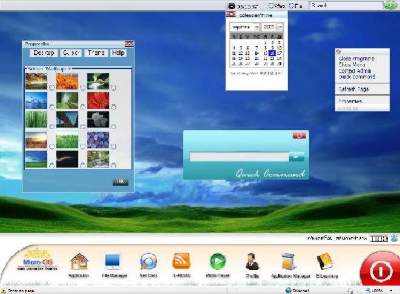Click the red icon in the Calendar/Time title bar
Screen dimensions: 400x294
[231, 14]
